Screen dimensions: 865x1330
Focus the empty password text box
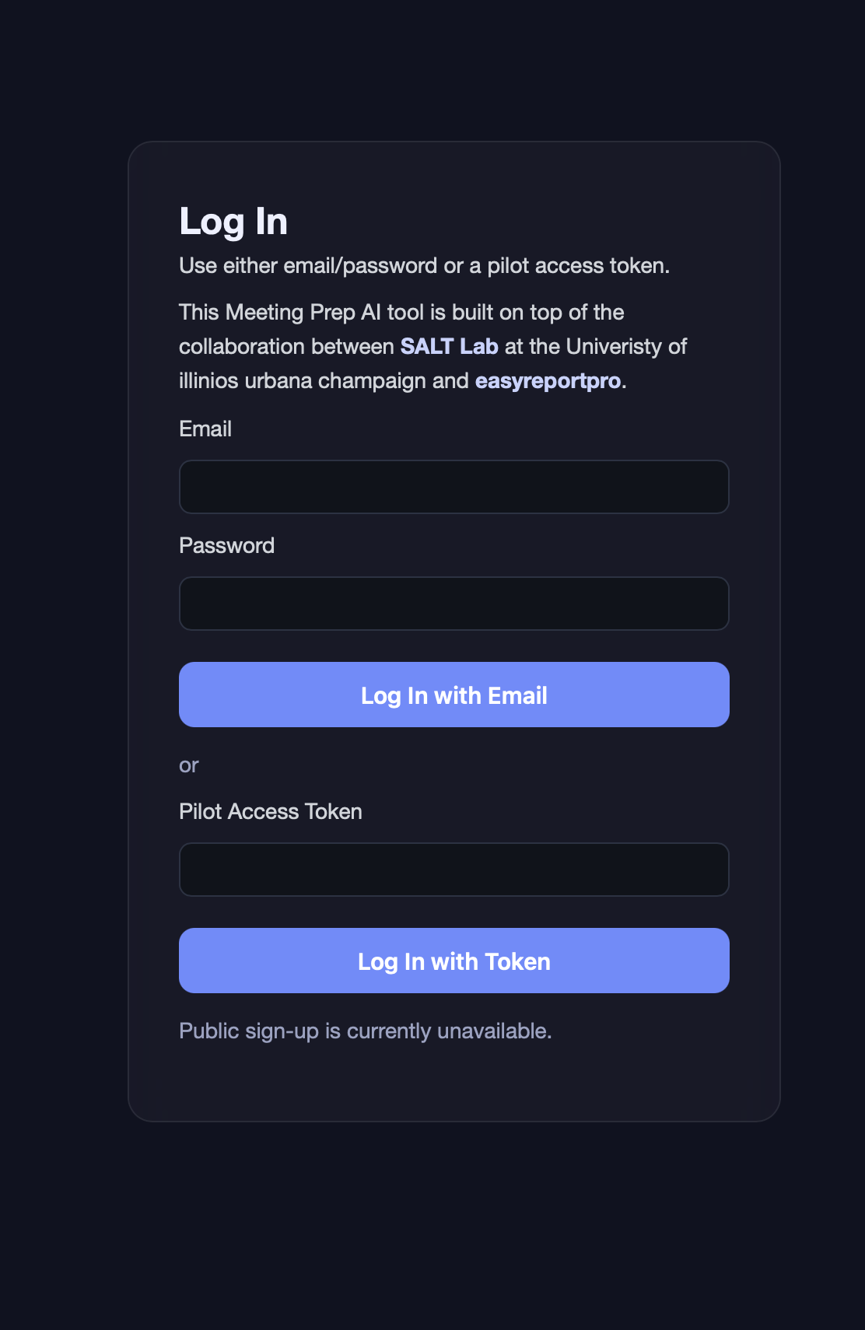(454, 603)
